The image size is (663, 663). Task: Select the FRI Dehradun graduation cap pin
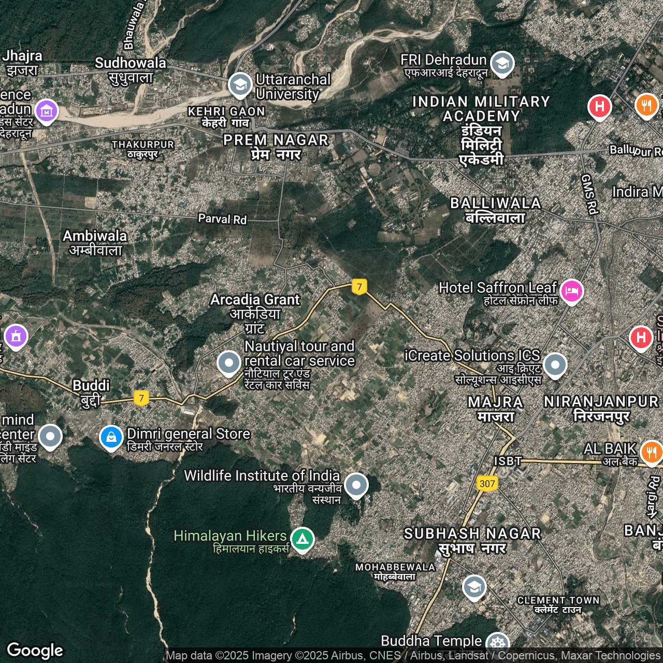pyautogui.click(x=502, y=63)
